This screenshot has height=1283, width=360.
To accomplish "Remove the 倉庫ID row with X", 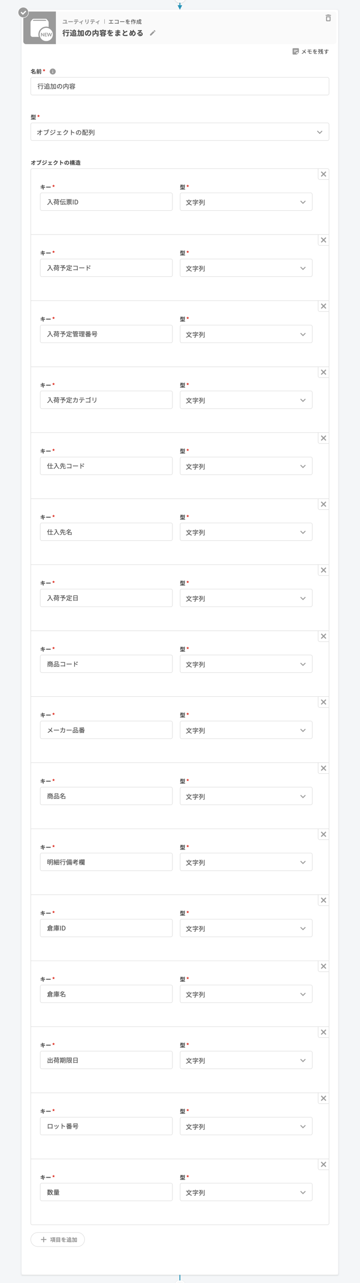I will pyautogui.click(x=323, y=900).
